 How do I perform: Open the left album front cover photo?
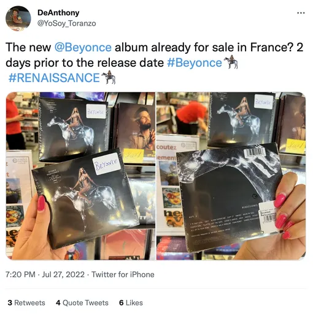(80, 176)
